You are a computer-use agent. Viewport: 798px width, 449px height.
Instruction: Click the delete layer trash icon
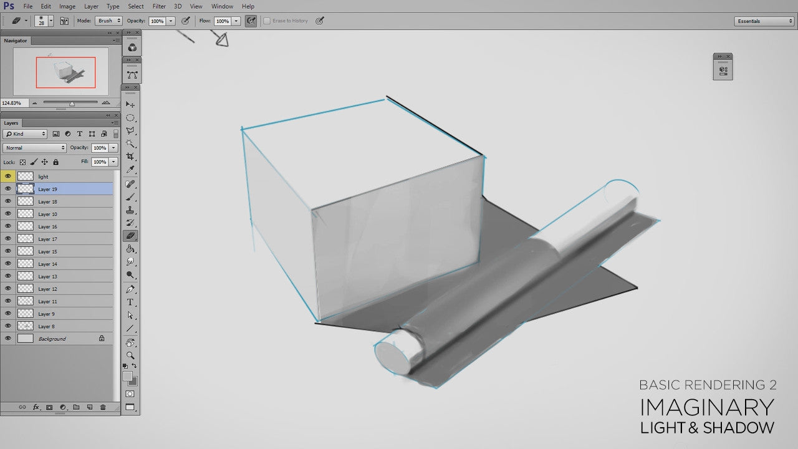click(103, 407)
